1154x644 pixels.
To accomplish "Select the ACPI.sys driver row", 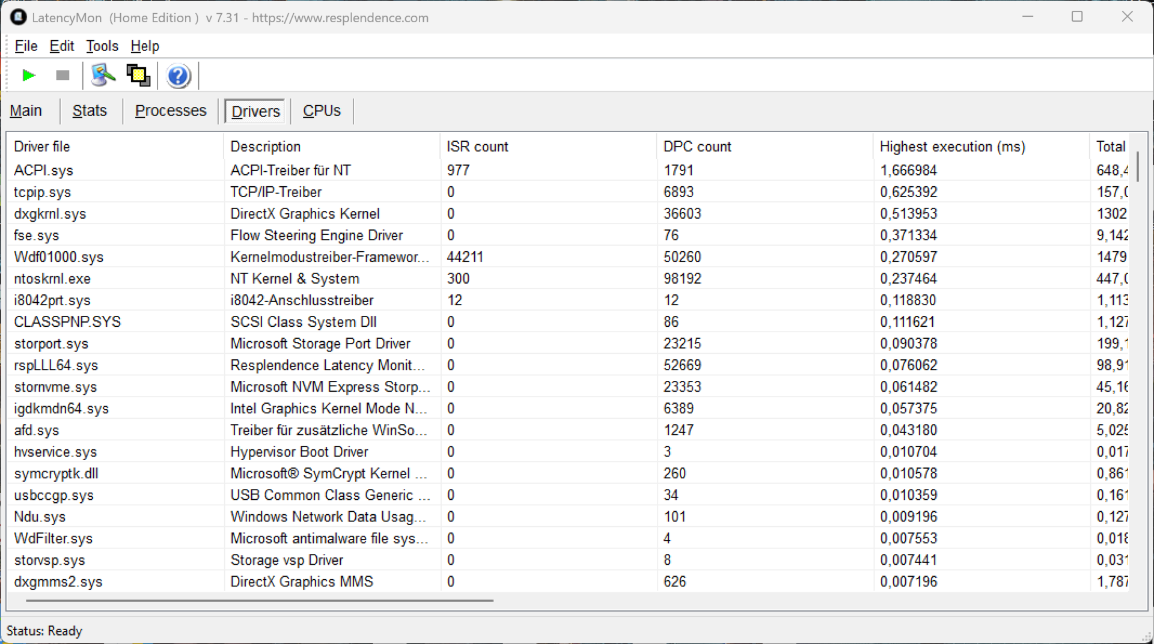I will [x=568, y=171].
